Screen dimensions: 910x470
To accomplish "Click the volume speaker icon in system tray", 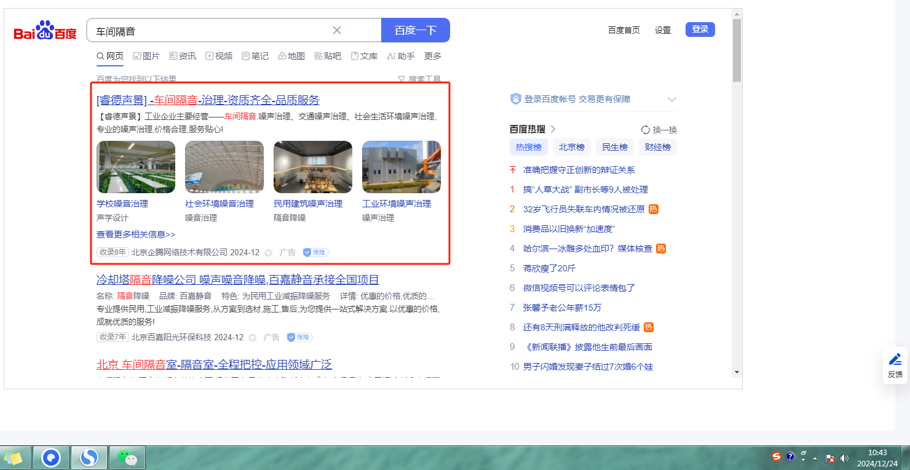I will pyautogui.click(x=844, y=458).
